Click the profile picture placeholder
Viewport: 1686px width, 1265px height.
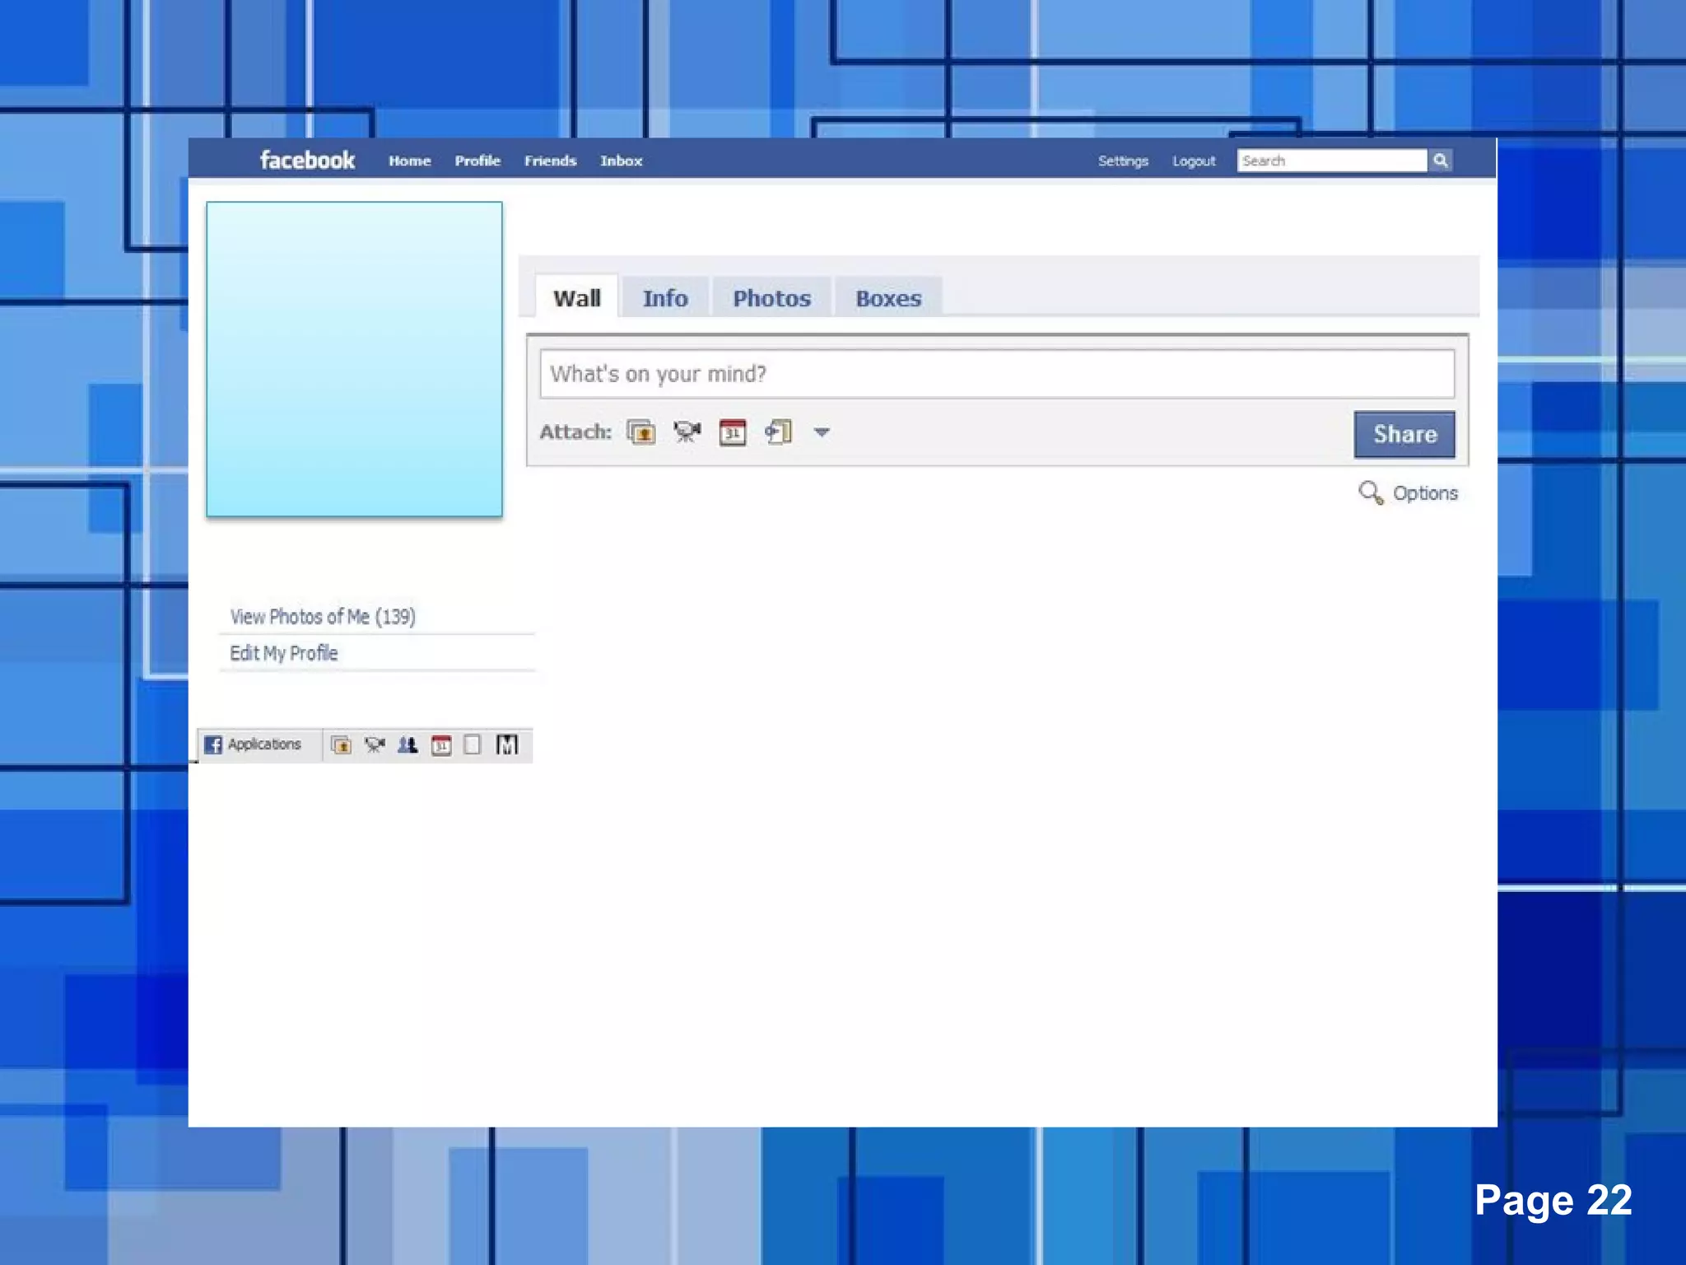[354, 359]
